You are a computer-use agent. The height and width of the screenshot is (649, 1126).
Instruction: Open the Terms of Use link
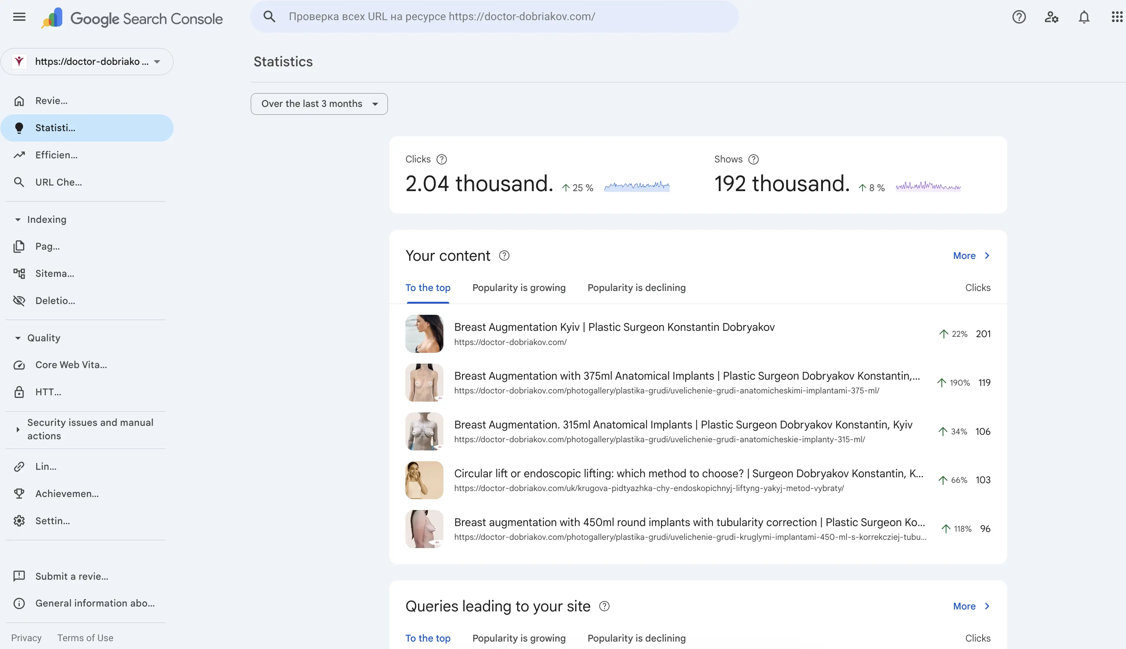pos(85,638)
